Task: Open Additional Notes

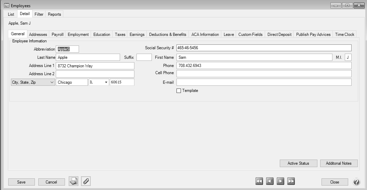Action: click(339, 163)
